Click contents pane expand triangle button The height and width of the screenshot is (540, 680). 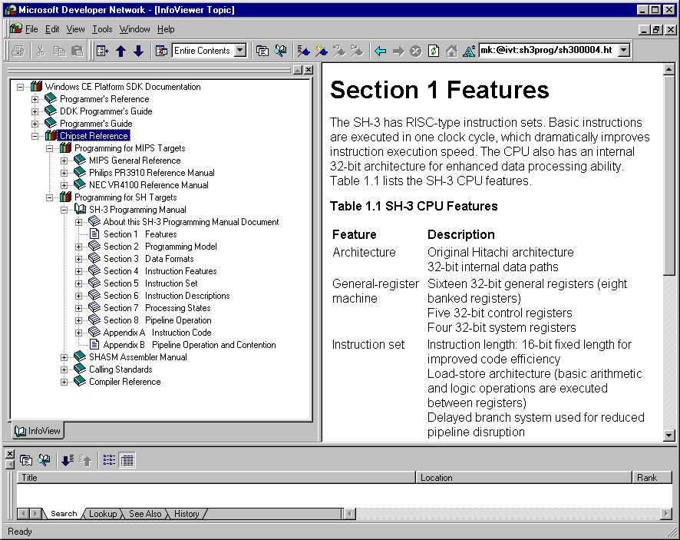pyautogui.click(x=298, y=70)
